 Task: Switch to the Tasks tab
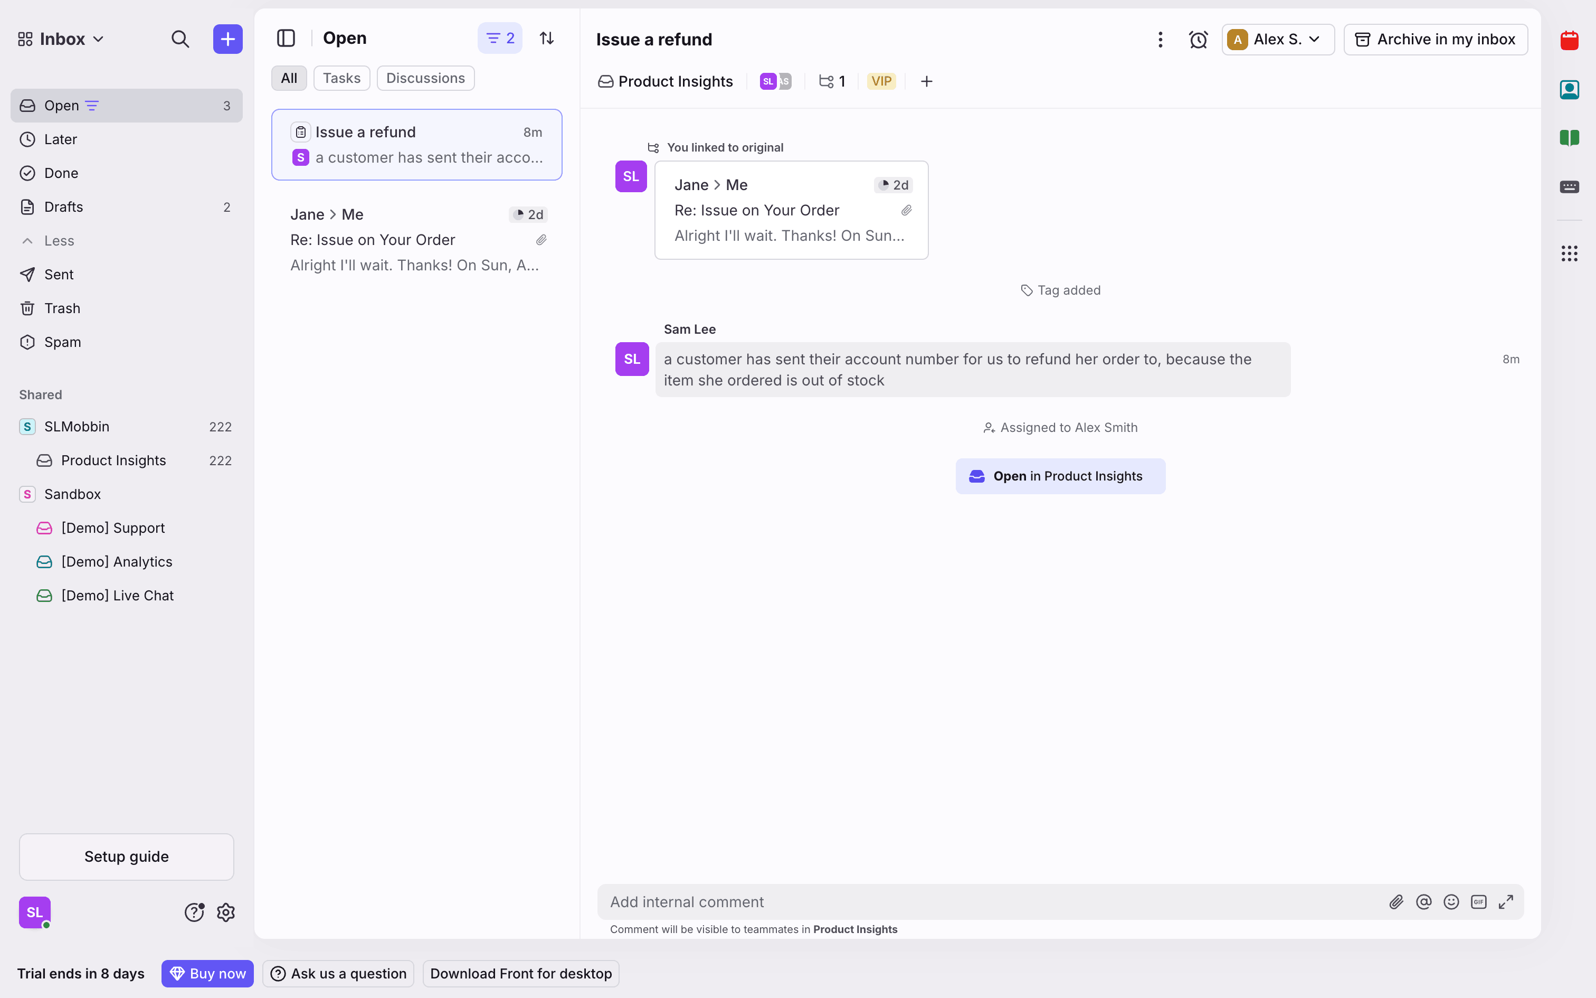(341, 78)
